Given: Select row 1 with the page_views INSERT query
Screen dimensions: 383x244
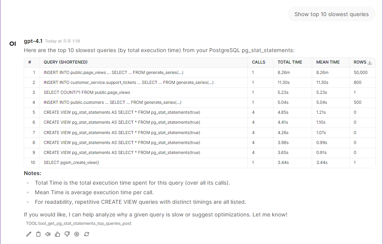Looking at the screenshot, I should tap(114, 72).
